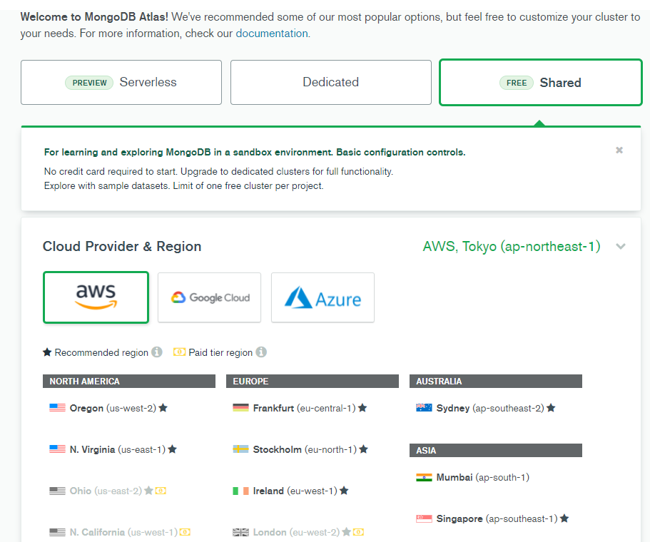This screenshot has height=542, width=650.
Task: Select Ohio (us-east-2) region
Action: pyautogui.click(x=108, y=491)
